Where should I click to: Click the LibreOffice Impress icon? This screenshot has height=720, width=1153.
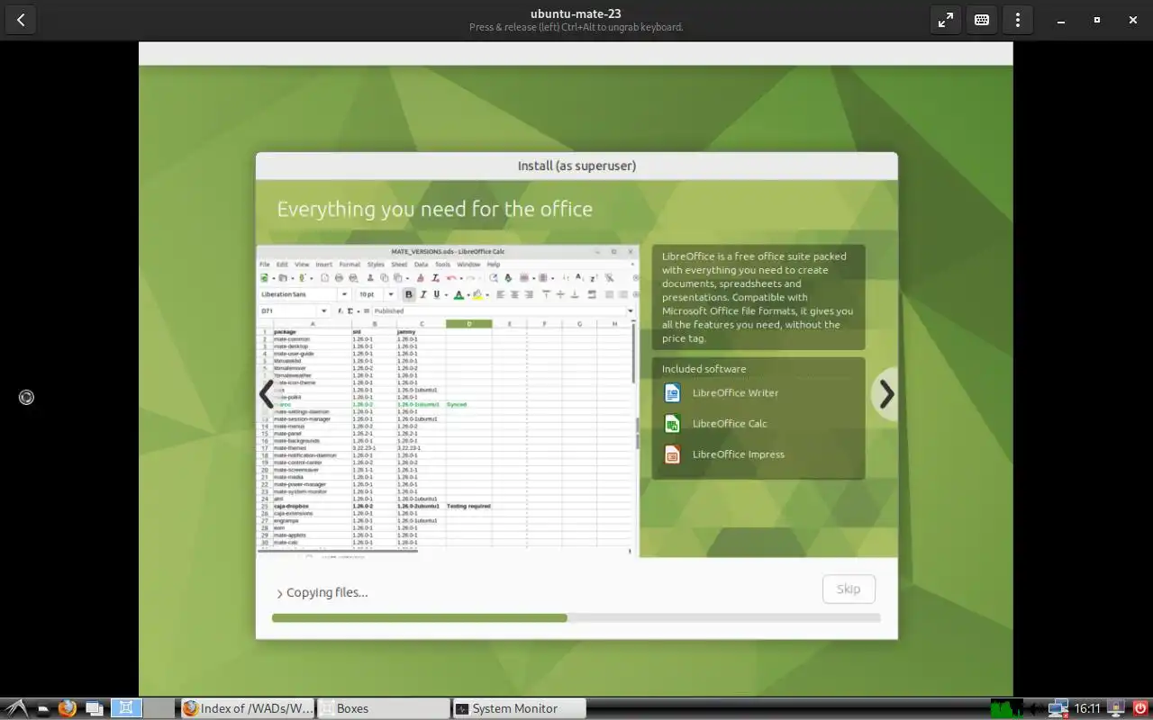point(672,454)
